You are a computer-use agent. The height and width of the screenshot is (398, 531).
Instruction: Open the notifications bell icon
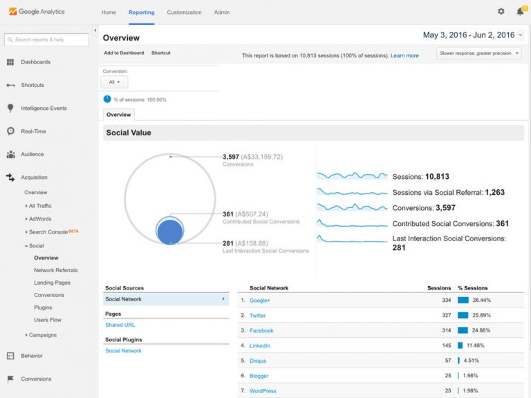pos(520,12)
